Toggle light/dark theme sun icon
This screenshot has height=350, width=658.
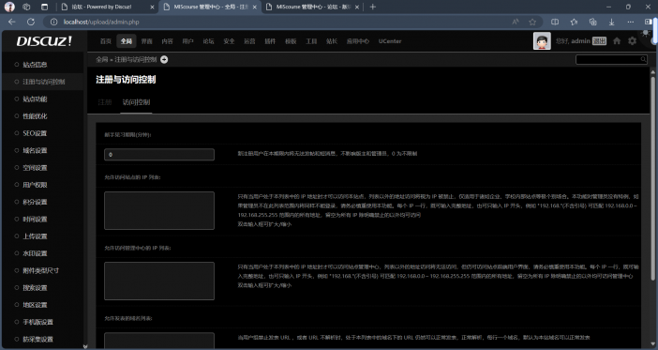(646, 34)
